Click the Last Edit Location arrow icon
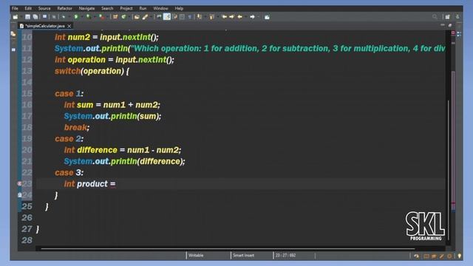This screenshot has width=473, height=266. pos(239,17)
